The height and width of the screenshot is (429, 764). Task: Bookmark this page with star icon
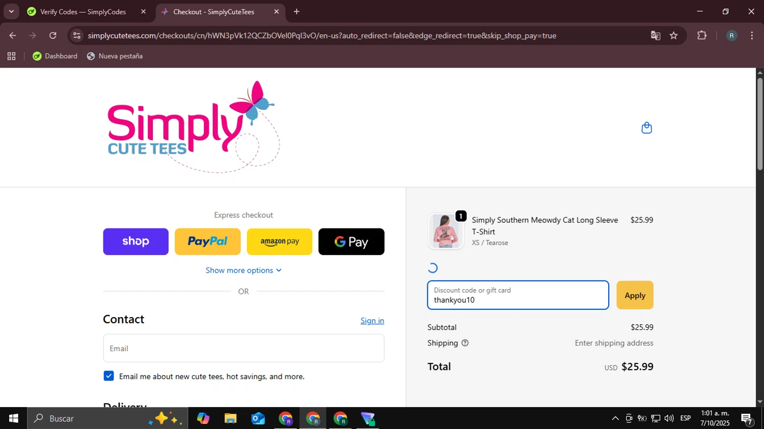pyautogui.click(x=674, y=36)
